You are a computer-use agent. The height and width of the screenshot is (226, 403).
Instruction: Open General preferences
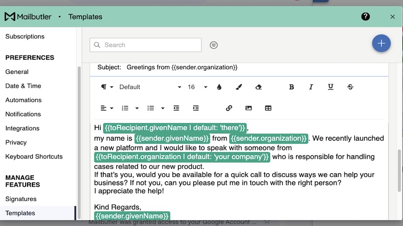17,72
